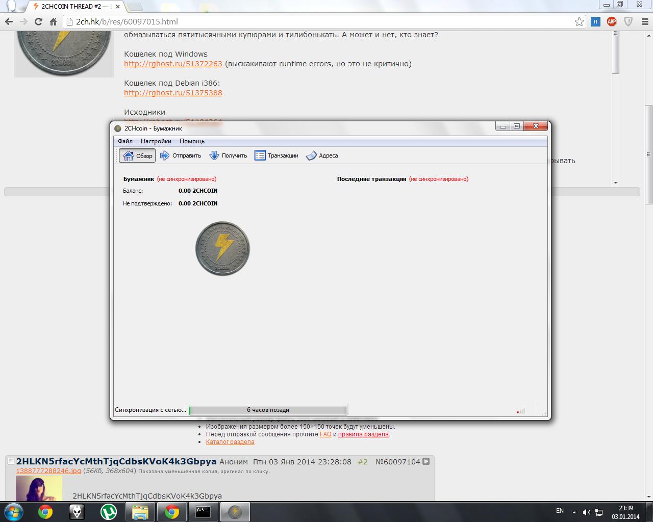The width and height of the screenshot is (653, 522).
Task: Open the правила раздела link
Action: pyautogui.click(x=363, y=434)
